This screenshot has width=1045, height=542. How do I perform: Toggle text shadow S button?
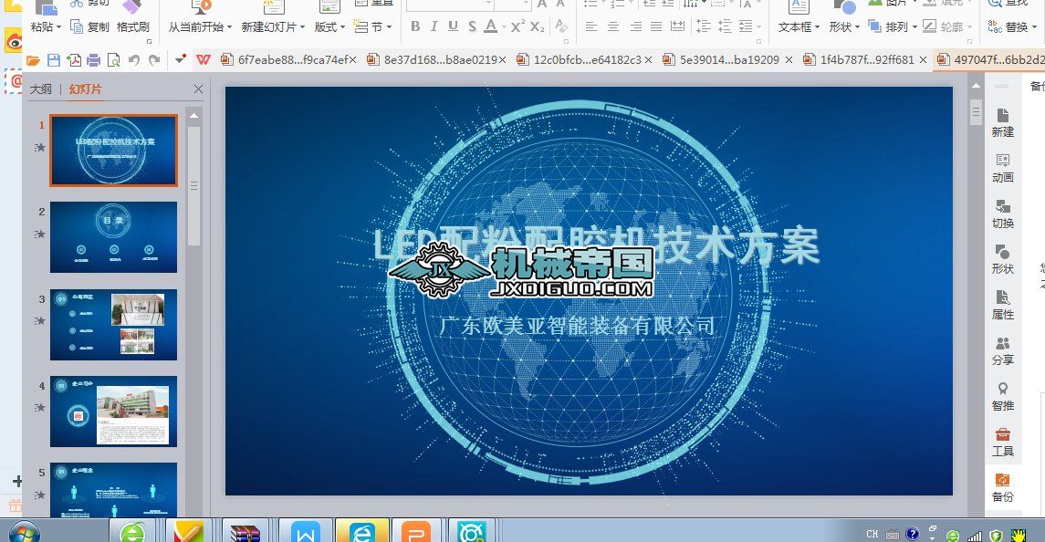pyautogui.click(x=472, y=26)
